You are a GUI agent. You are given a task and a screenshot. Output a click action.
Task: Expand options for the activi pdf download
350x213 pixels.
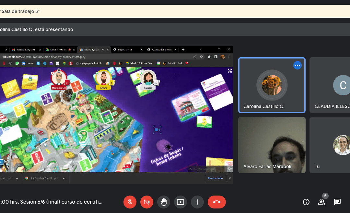point(17,178)
